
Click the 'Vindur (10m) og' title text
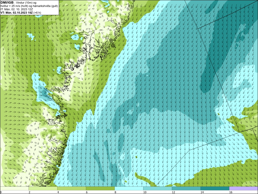(26, 3)
